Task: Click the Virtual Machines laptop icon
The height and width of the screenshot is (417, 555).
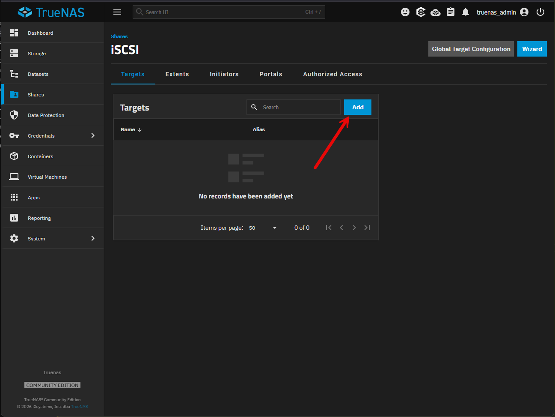Action: click(14, 177)
